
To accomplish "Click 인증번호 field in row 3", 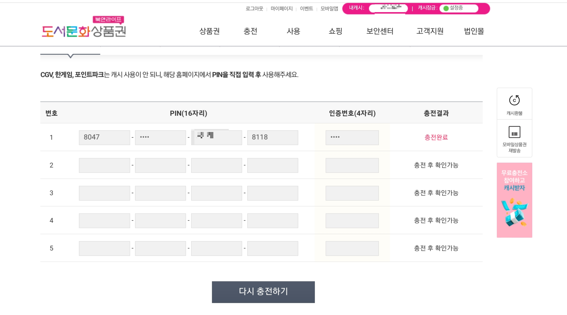I will click(x=352, y=193).
